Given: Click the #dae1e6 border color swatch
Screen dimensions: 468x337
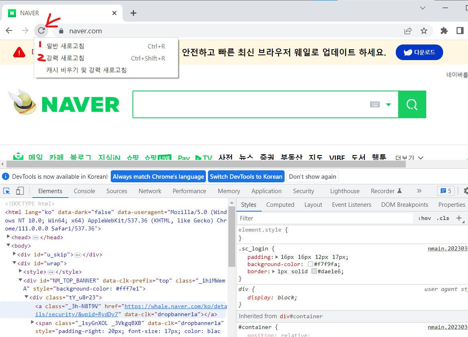Looking at the screenshot, I should 314,271.
